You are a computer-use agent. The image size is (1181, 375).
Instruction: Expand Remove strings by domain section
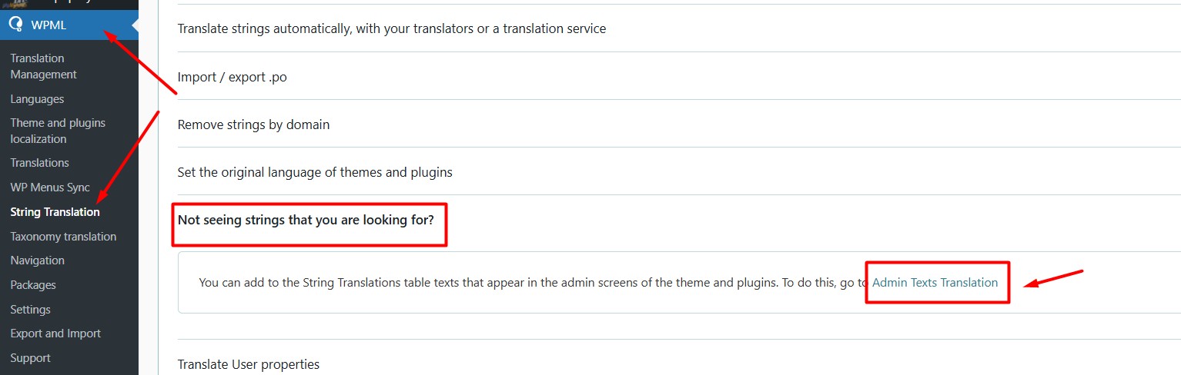[679, 124]
